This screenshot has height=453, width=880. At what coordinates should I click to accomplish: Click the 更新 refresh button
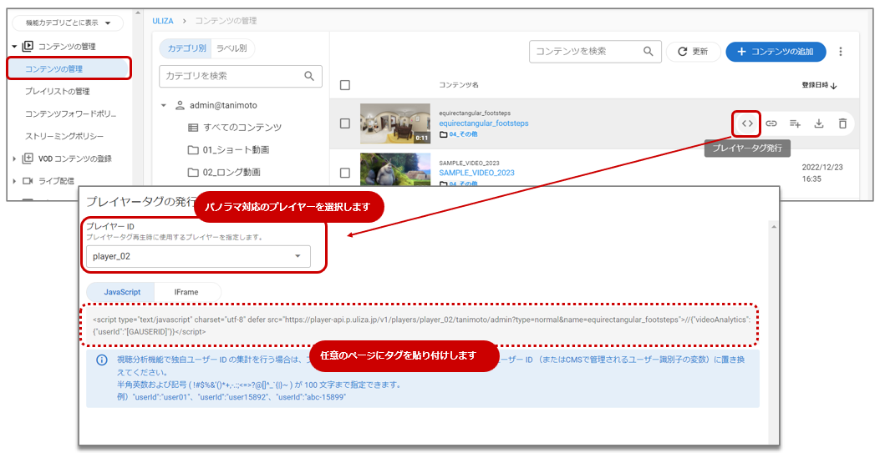point(693,52)
